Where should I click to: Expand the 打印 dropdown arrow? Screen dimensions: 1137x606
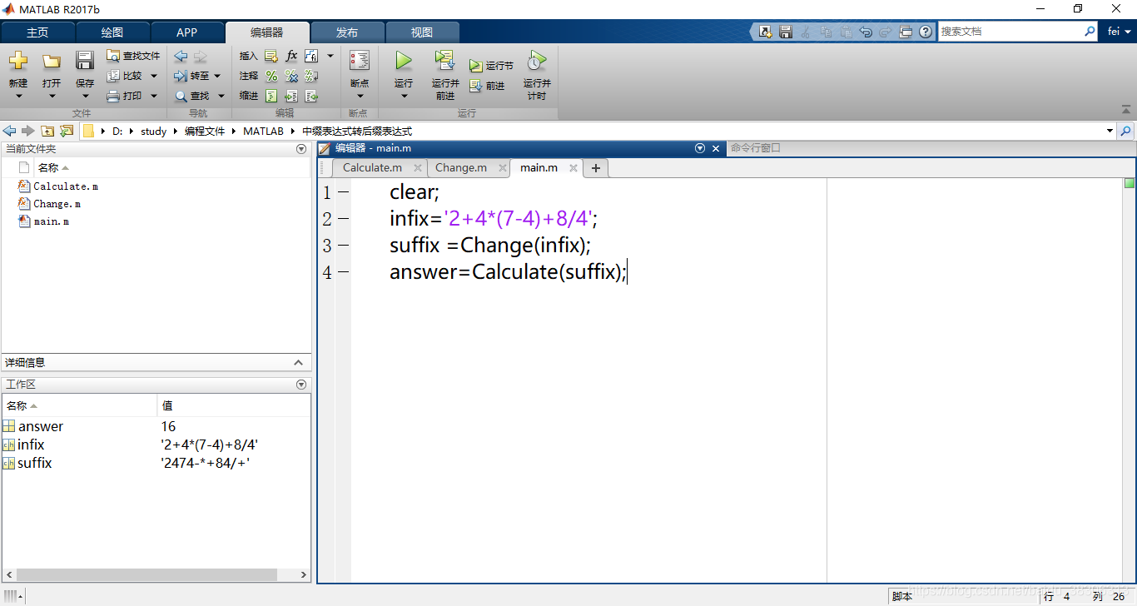pyautogui.click(x=154, y=96)
